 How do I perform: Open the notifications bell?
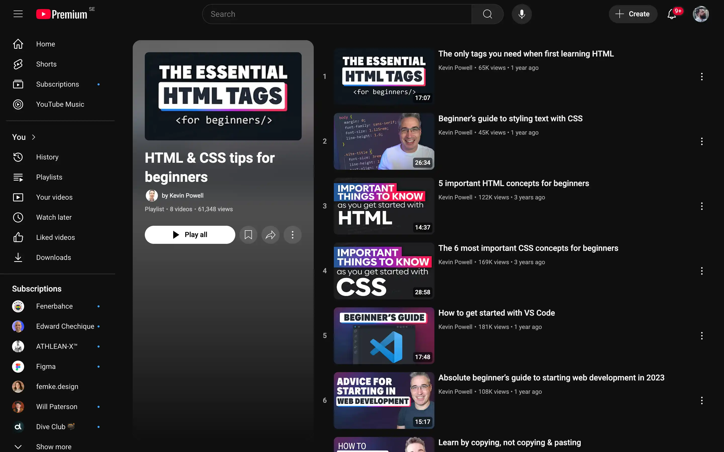(x=672, y=14)
